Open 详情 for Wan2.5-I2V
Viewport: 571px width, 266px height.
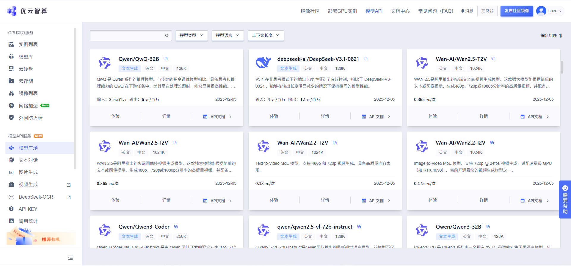coord(167,200)
